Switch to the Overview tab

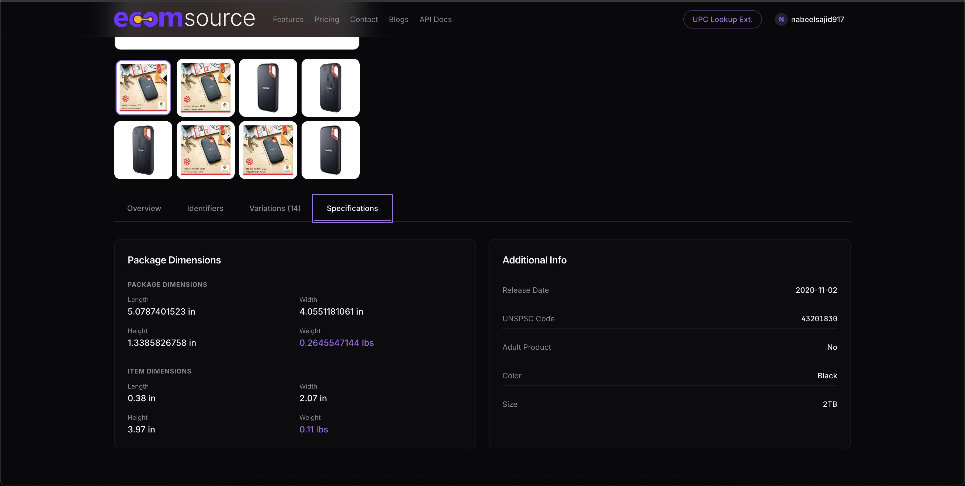tap(144, 208)
